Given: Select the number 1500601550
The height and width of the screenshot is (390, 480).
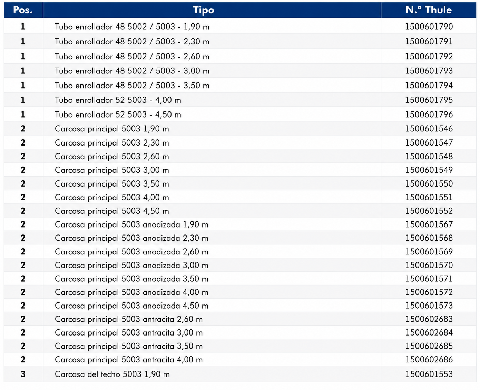Looking at the screenshot, I should tap(429, 184).
